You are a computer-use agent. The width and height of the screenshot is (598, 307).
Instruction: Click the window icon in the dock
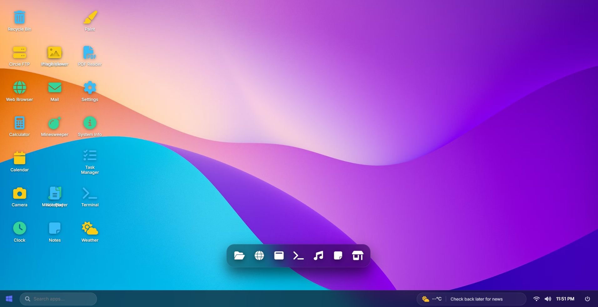point(279,256)
